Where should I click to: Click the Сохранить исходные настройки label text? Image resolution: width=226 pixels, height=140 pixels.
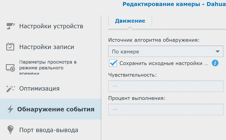click(164, 63)
